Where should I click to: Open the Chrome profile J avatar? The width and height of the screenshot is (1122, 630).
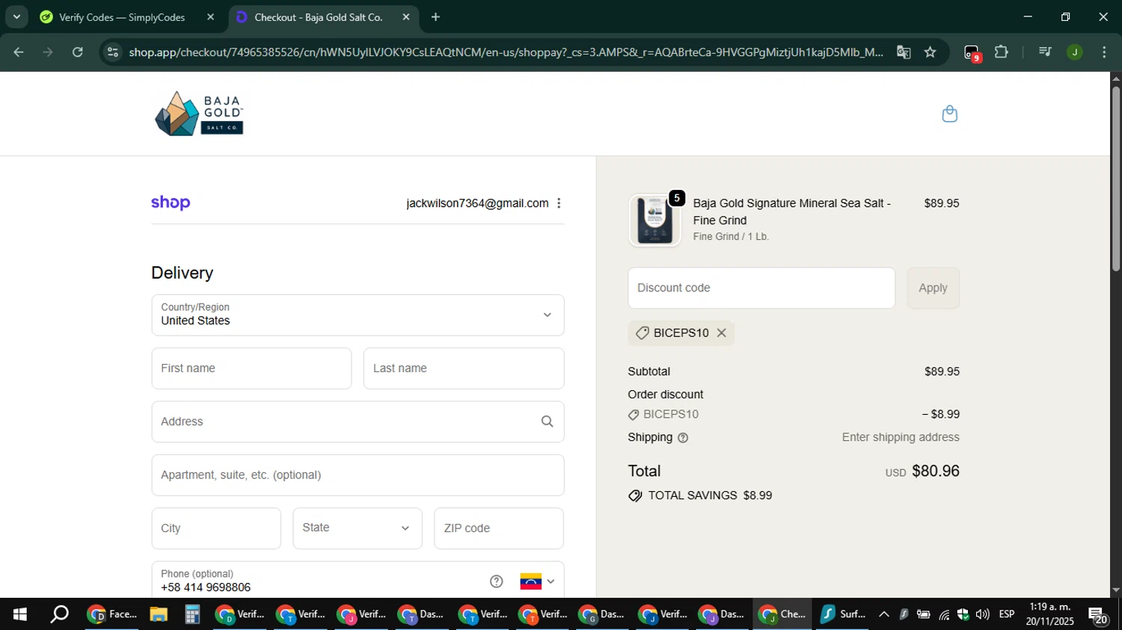[1075, 52]
